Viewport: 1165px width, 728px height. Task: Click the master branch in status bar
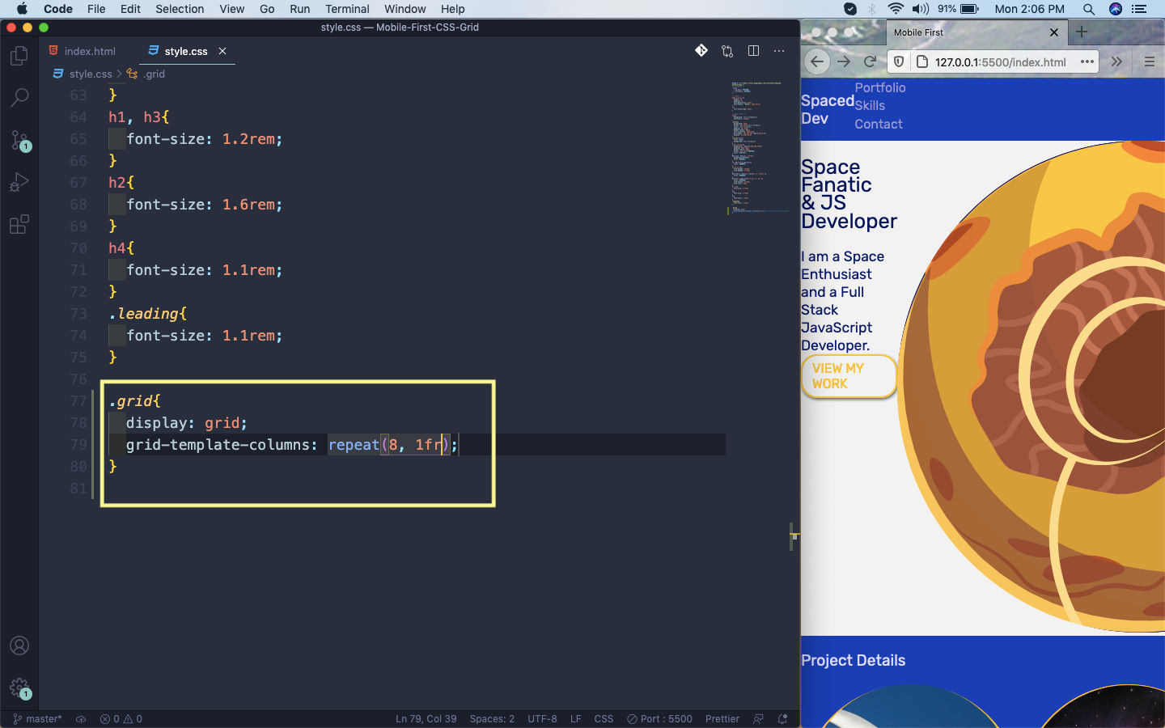coord(38,718)
